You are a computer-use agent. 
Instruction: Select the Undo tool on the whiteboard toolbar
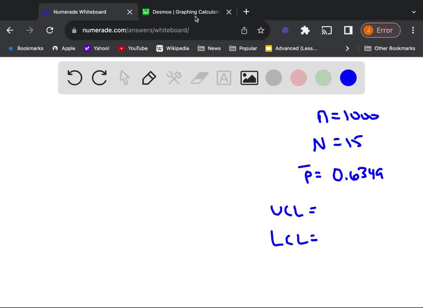74,78
